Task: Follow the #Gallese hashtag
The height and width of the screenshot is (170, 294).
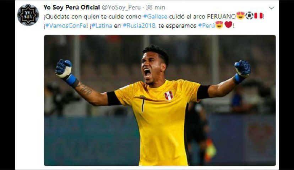Action: point(155,16)
